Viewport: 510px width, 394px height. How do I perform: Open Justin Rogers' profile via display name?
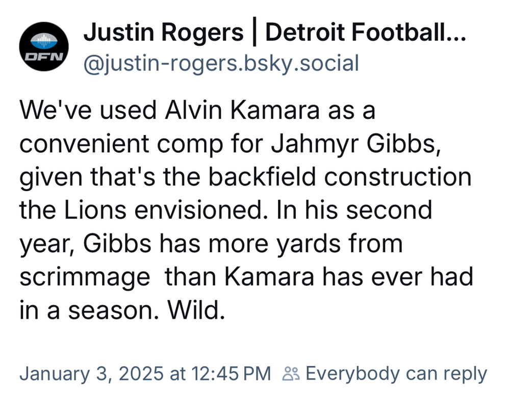click(163, 34)
